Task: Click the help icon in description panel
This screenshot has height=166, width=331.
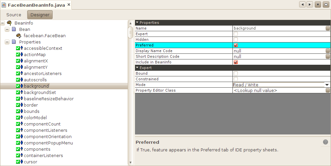Action: click(x=325, y=142)
